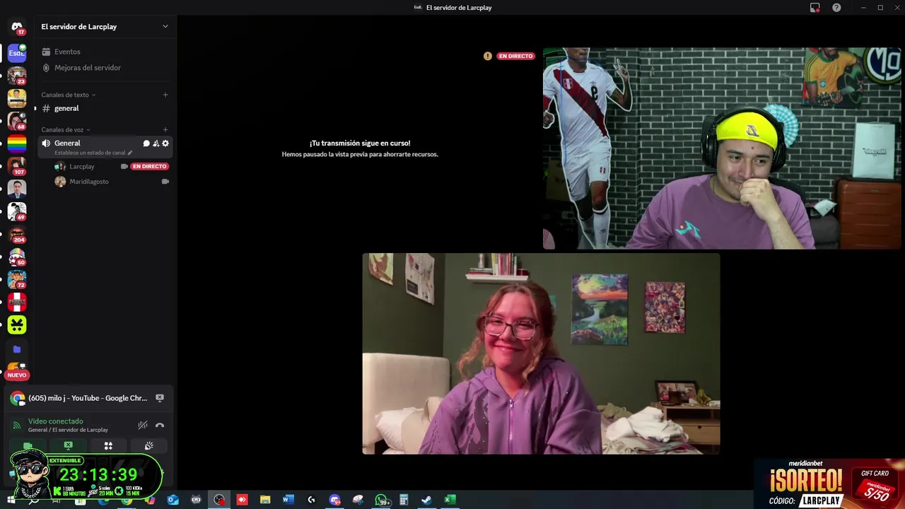Open Steam from the taskbar
This screenshot has width=905, height=509.
coord(426,500)
